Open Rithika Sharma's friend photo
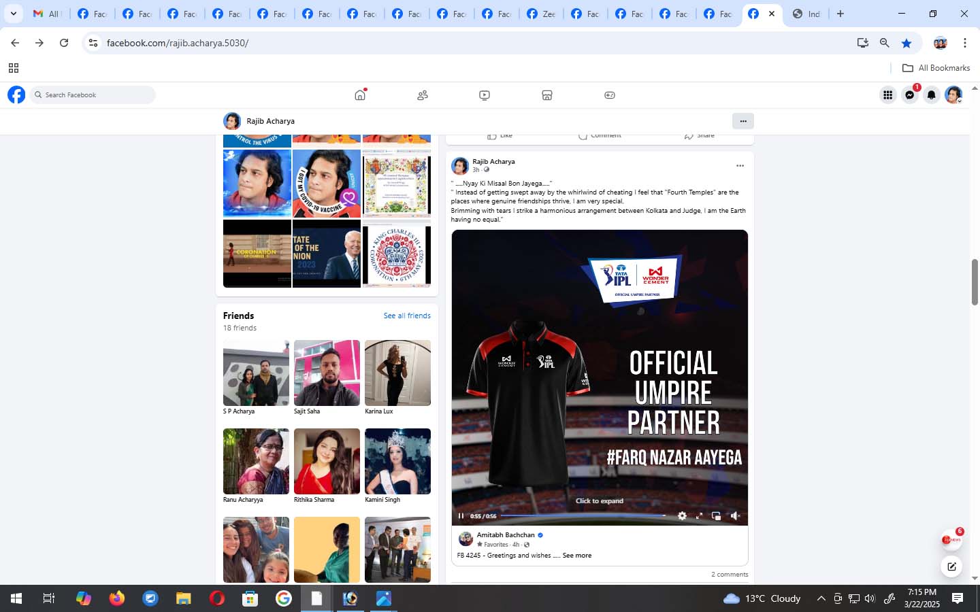Viewport: 980px width, 612px height. pos(327,462)
